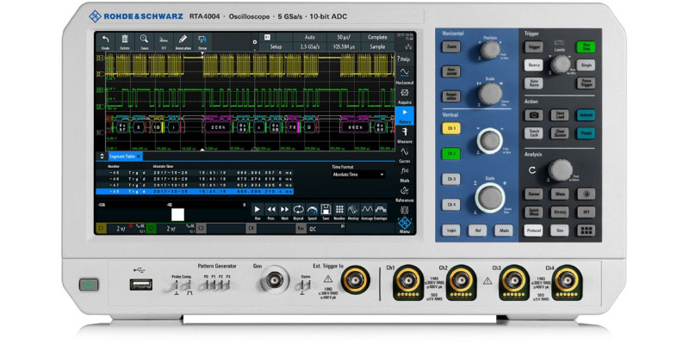
Task: Select the Segment Table tab
Action: [125, 157]
